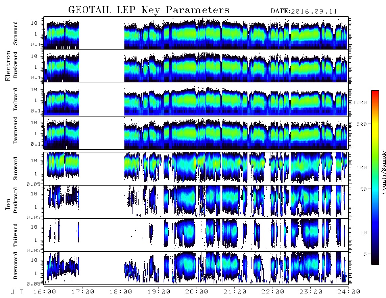Click the "24:00" time tick label
Viewport: 386px width, 298px height.
pos(349,292)
